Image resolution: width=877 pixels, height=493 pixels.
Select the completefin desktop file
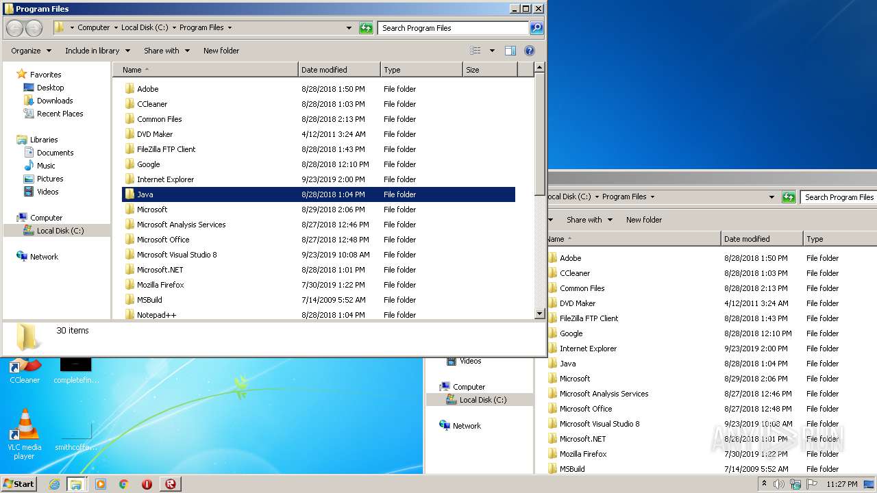tap(75, 371)
